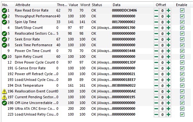Viewport: 193px width, 122px height.
Task: Increase offset for Seek Error Rate
Action: [168, 39]
